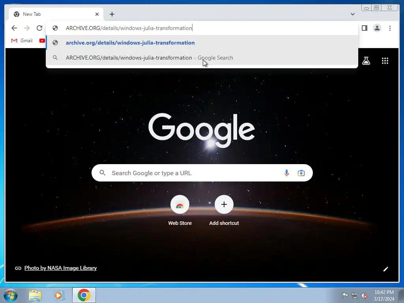Image resolution: width=404 pixels, height=303 pixels.
Task: Open the Google apps grid
Action: coord(385,61)
